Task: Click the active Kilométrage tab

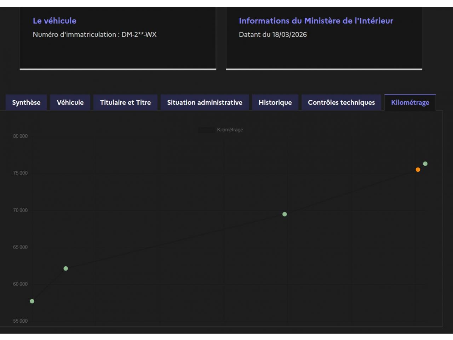Action: 410,103
